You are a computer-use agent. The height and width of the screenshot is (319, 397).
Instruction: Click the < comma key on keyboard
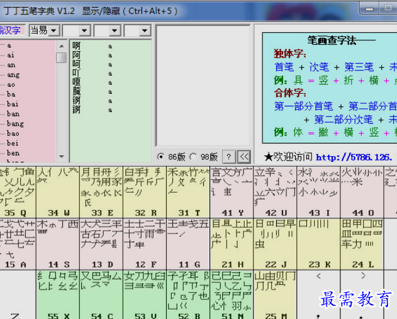click(318, 294)
